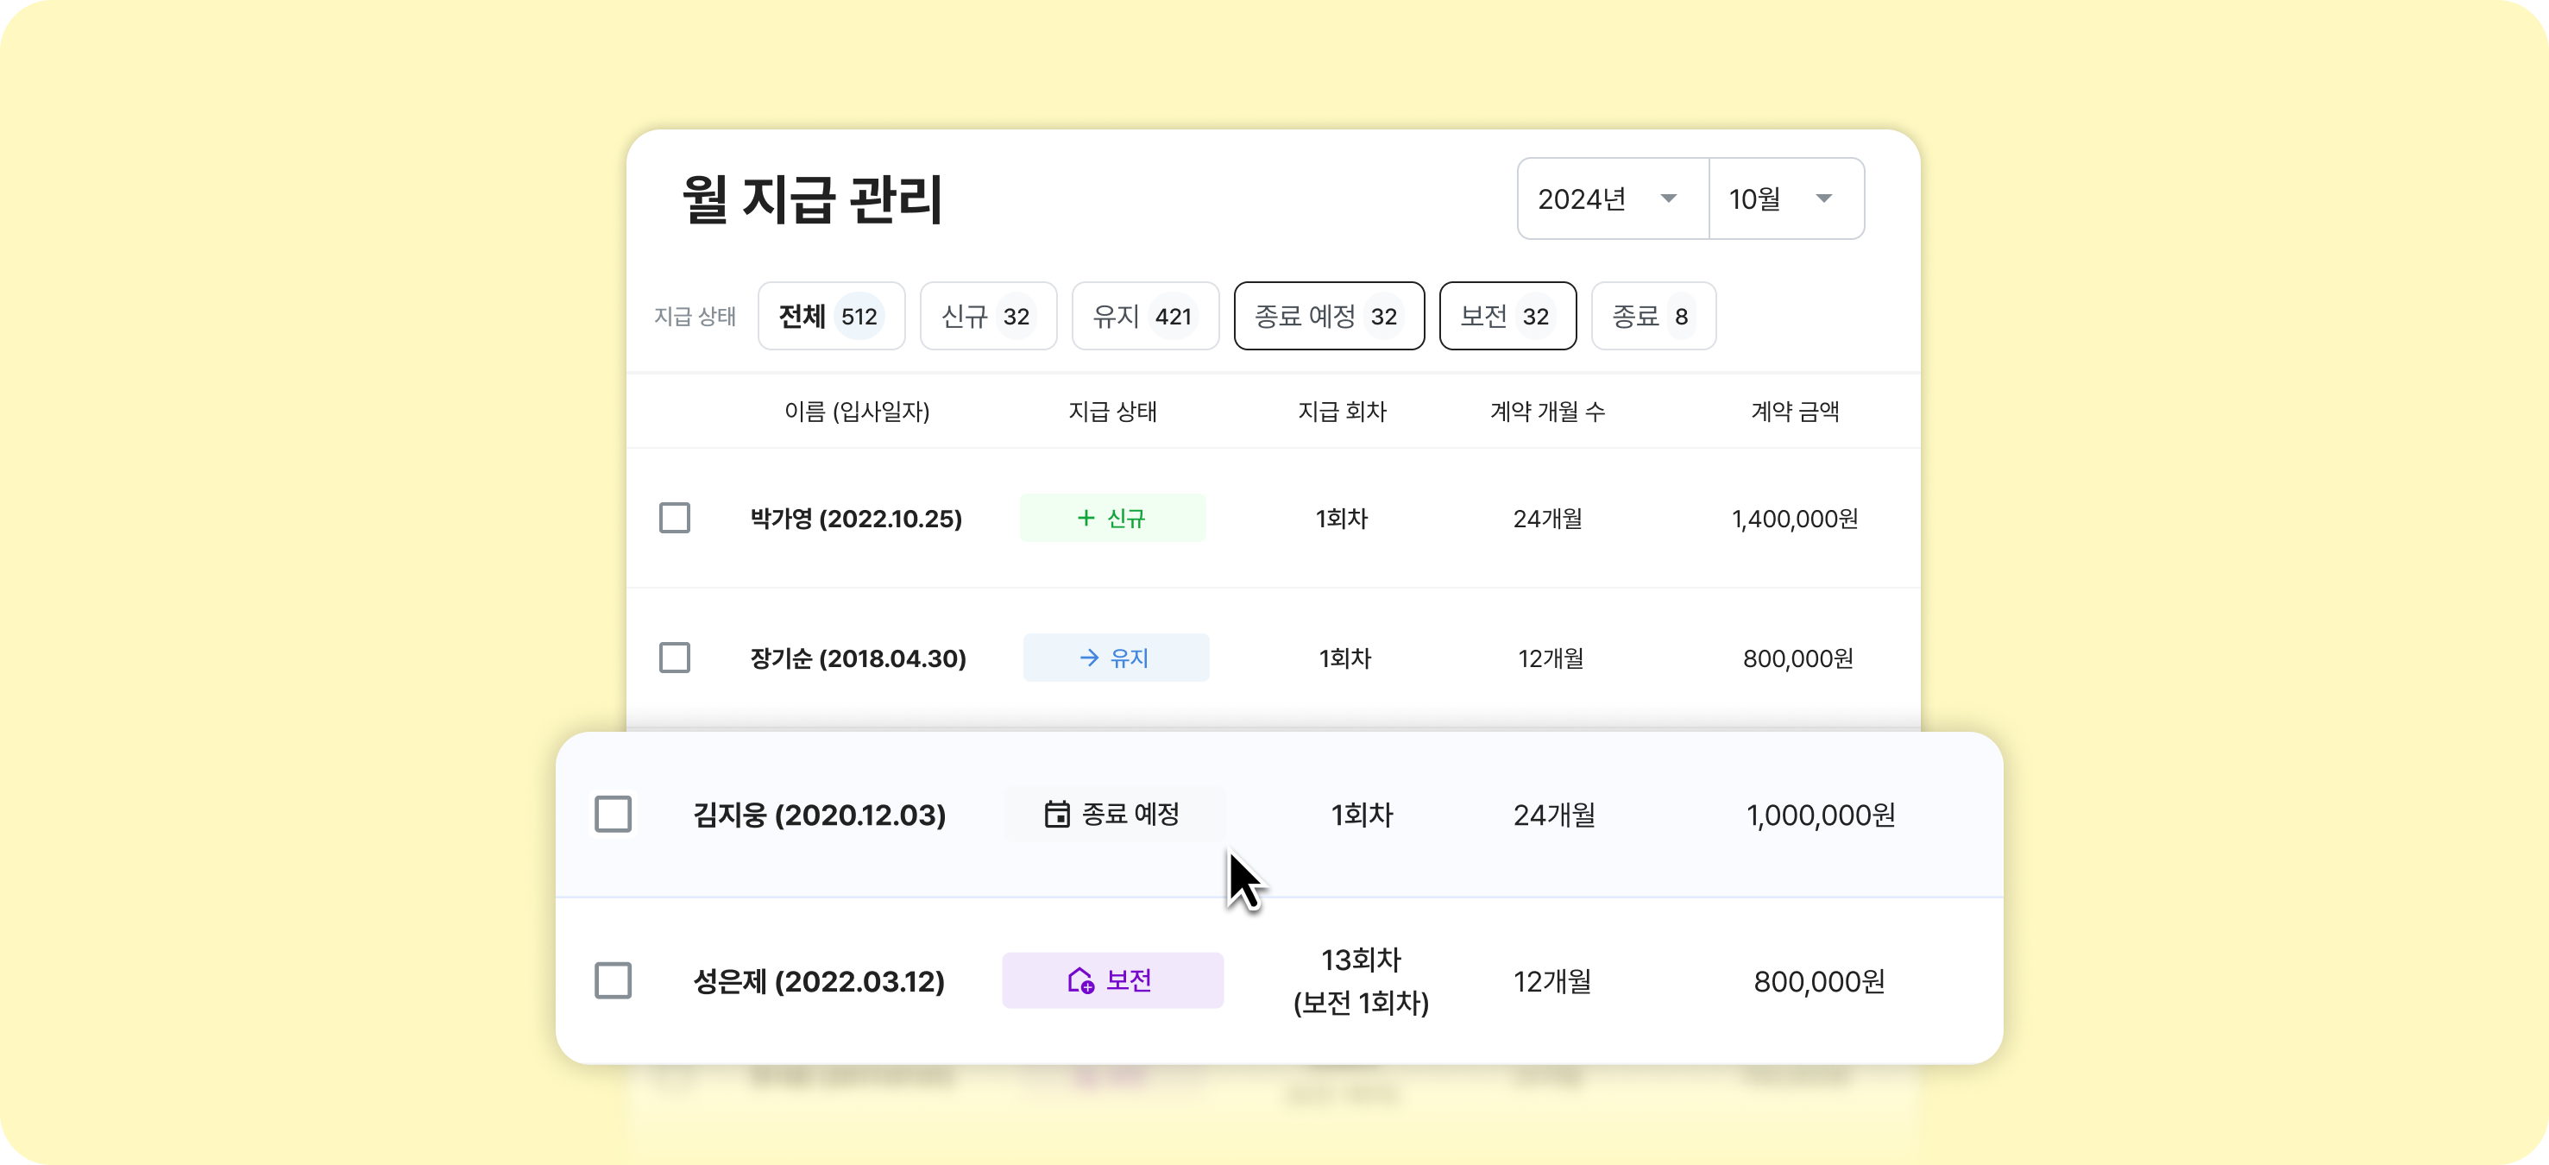
Task: Click the calendar icon in 종료 예정 badge
Action: [1057, 814]
